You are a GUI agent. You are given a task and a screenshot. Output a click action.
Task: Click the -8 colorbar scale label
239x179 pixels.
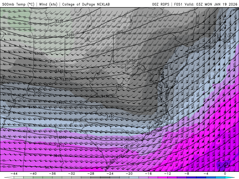tap(187, 174)
